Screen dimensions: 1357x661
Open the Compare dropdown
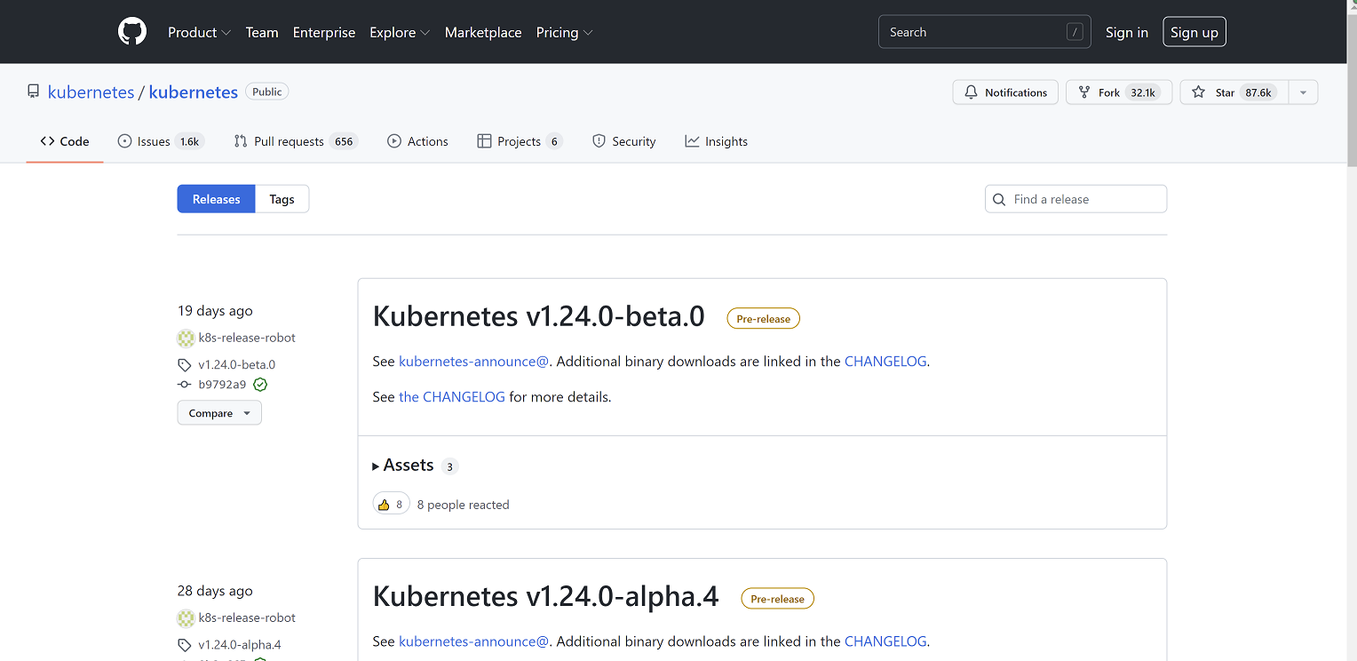(x=219, y=413)
